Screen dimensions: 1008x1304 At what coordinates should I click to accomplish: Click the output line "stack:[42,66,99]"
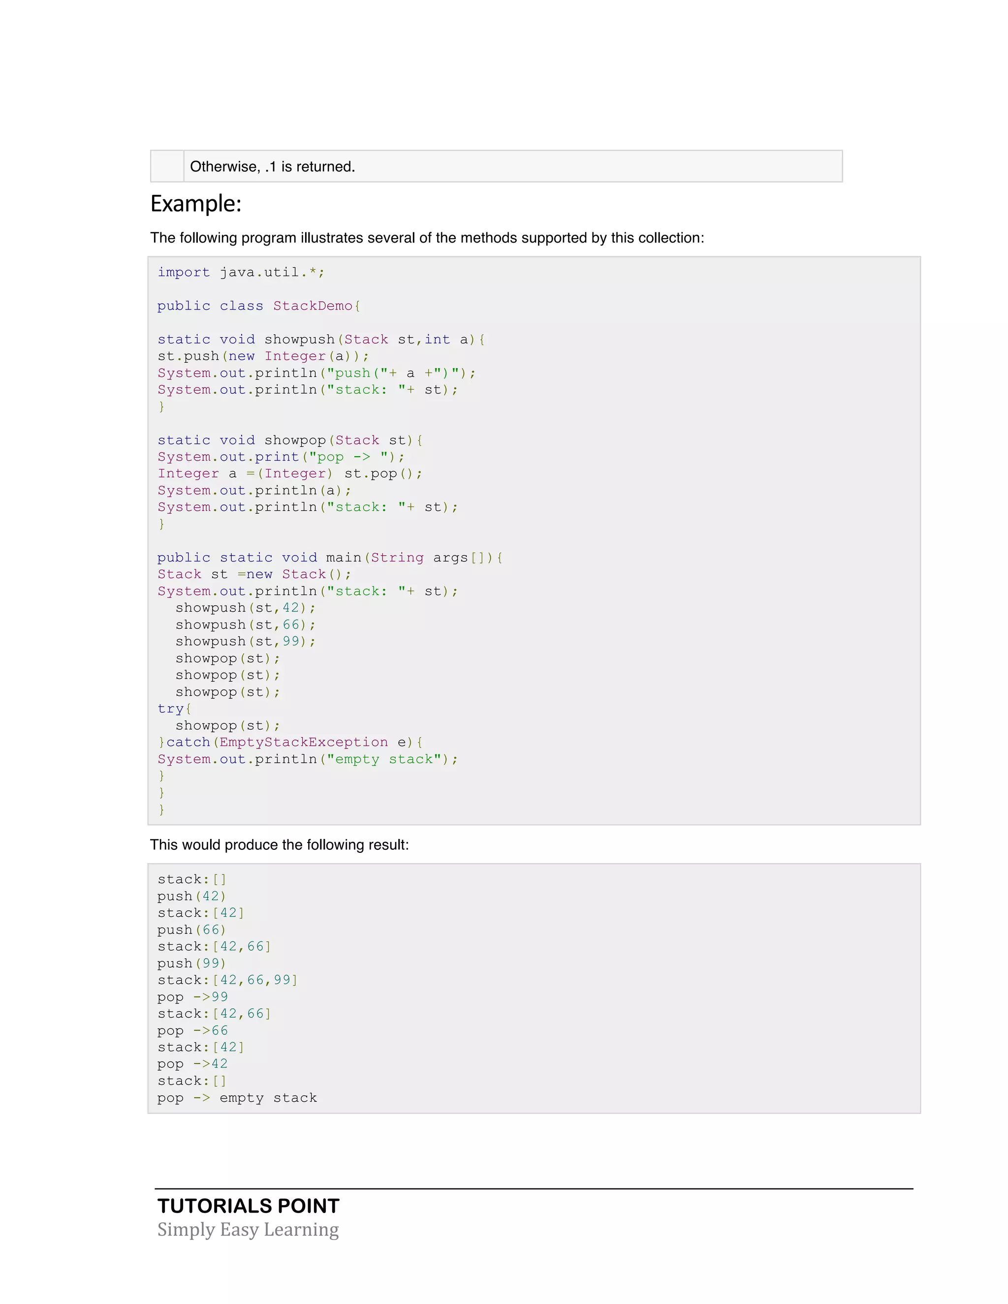click(x=227, y=980)
